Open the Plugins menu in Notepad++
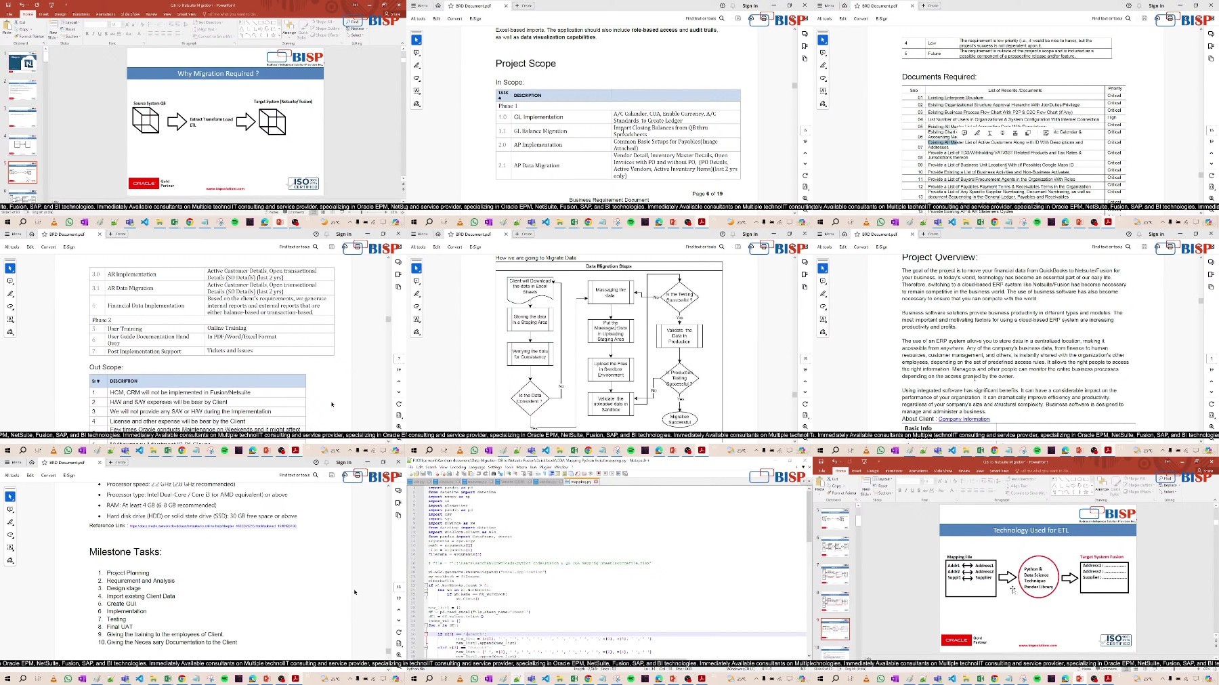 [545, 467]
